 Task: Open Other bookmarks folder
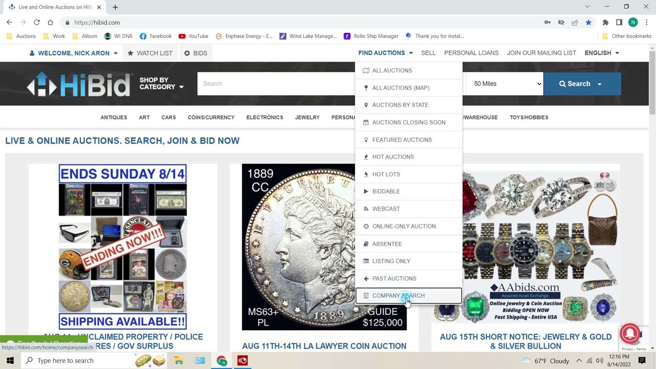tap(626, 36)
